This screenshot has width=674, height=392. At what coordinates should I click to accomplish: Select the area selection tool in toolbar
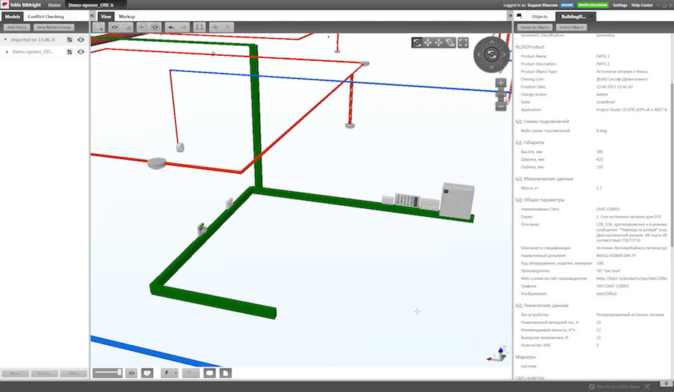pos(99,27)
